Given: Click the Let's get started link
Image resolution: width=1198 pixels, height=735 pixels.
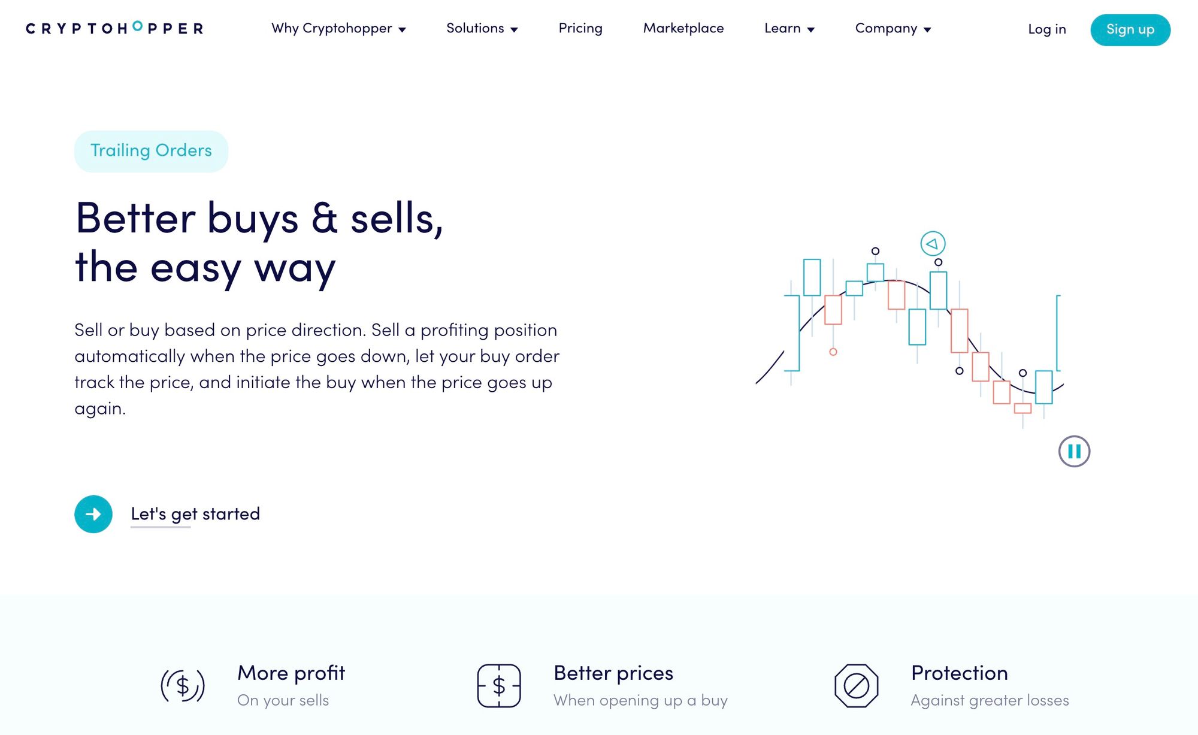Looking at the screenshot, I should click(194, 513).
